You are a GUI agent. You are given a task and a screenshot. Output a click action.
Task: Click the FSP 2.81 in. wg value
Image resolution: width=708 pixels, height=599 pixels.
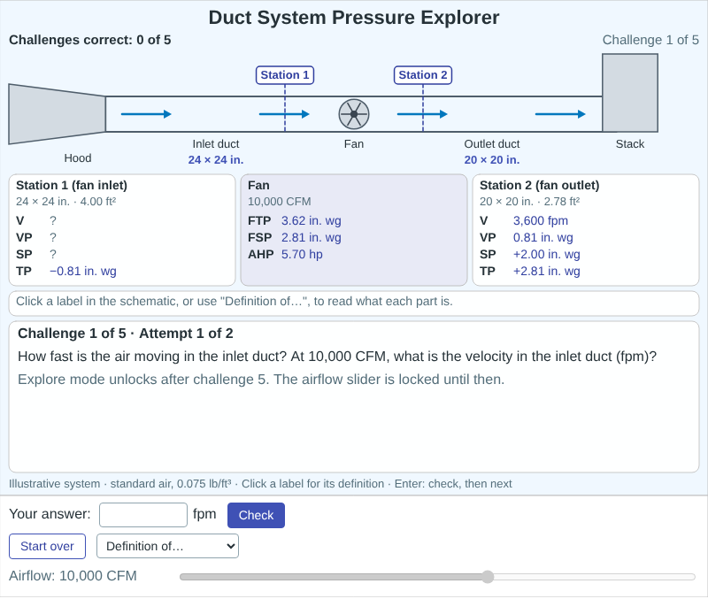312,237
